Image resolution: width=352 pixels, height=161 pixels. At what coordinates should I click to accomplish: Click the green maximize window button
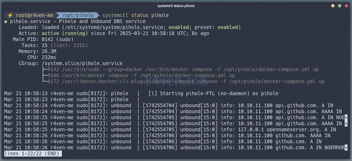tap(340, 6)
